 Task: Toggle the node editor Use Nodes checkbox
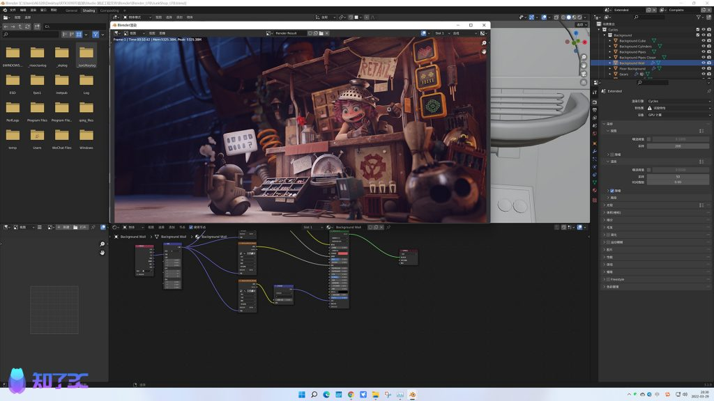[191, 228]
